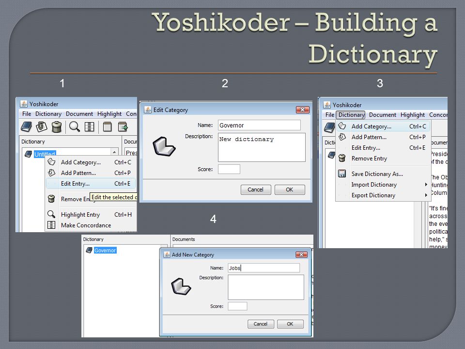Viewport: 465px width, 349px height.
Task: Click the open Dictionary menu in window 3
Action: (x=351, y=114)
